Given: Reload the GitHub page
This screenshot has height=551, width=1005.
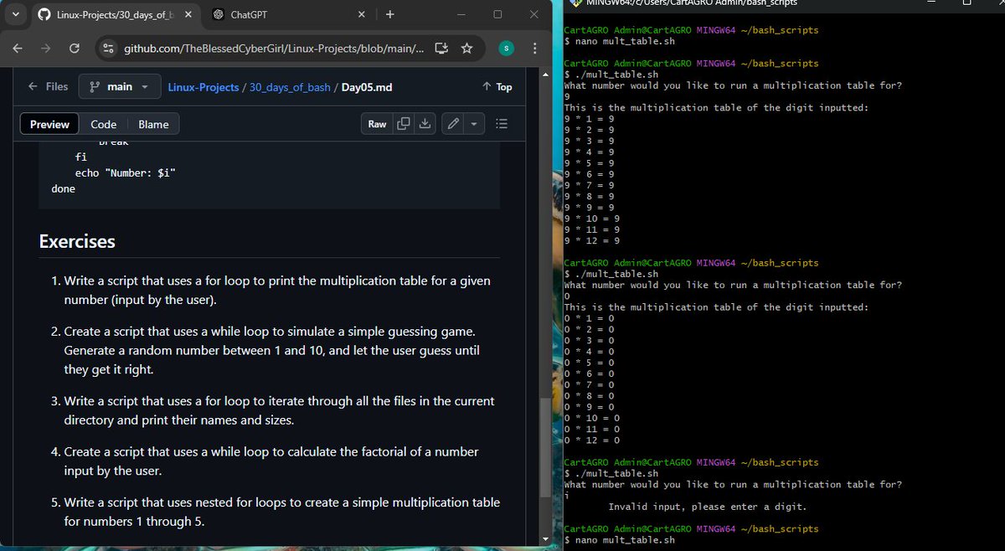Looking at the screenshot, I should tap(74, 49).
